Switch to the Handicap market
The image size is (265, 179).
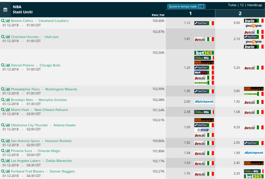coord(254,5)
